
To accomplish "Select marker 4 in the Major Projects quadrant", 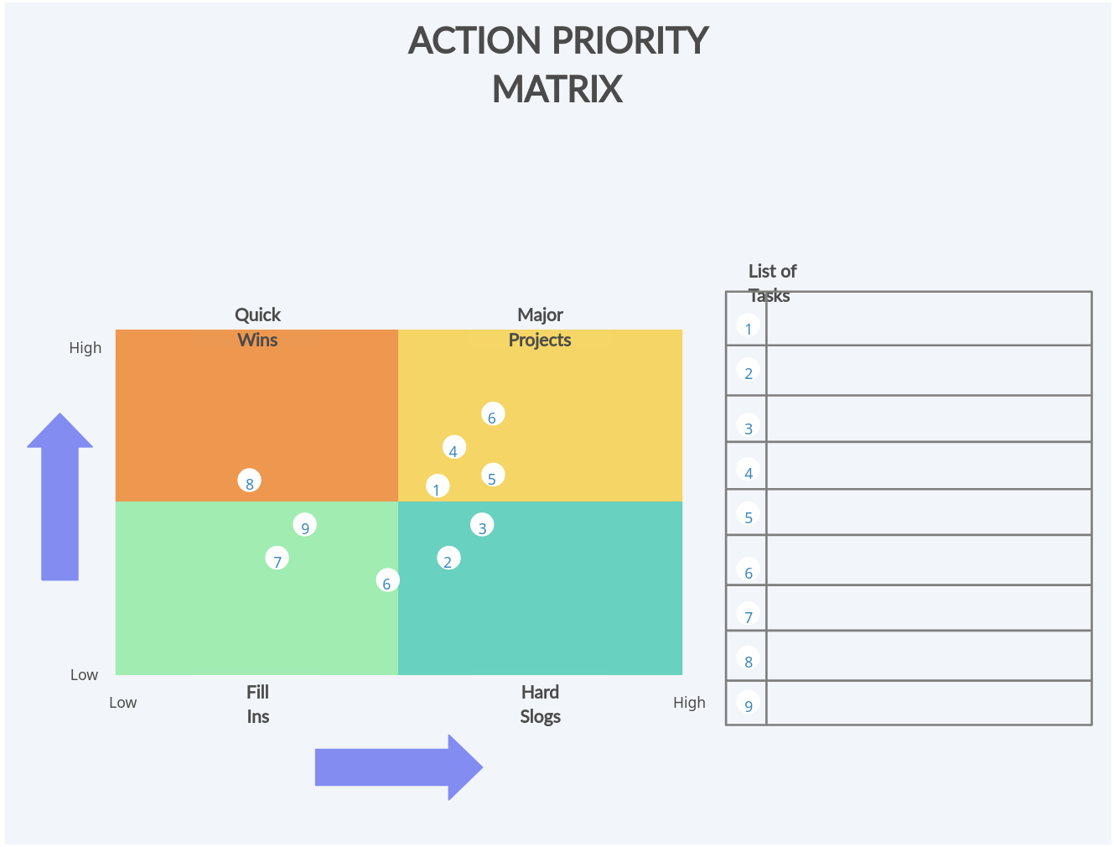I will [454, 448].
